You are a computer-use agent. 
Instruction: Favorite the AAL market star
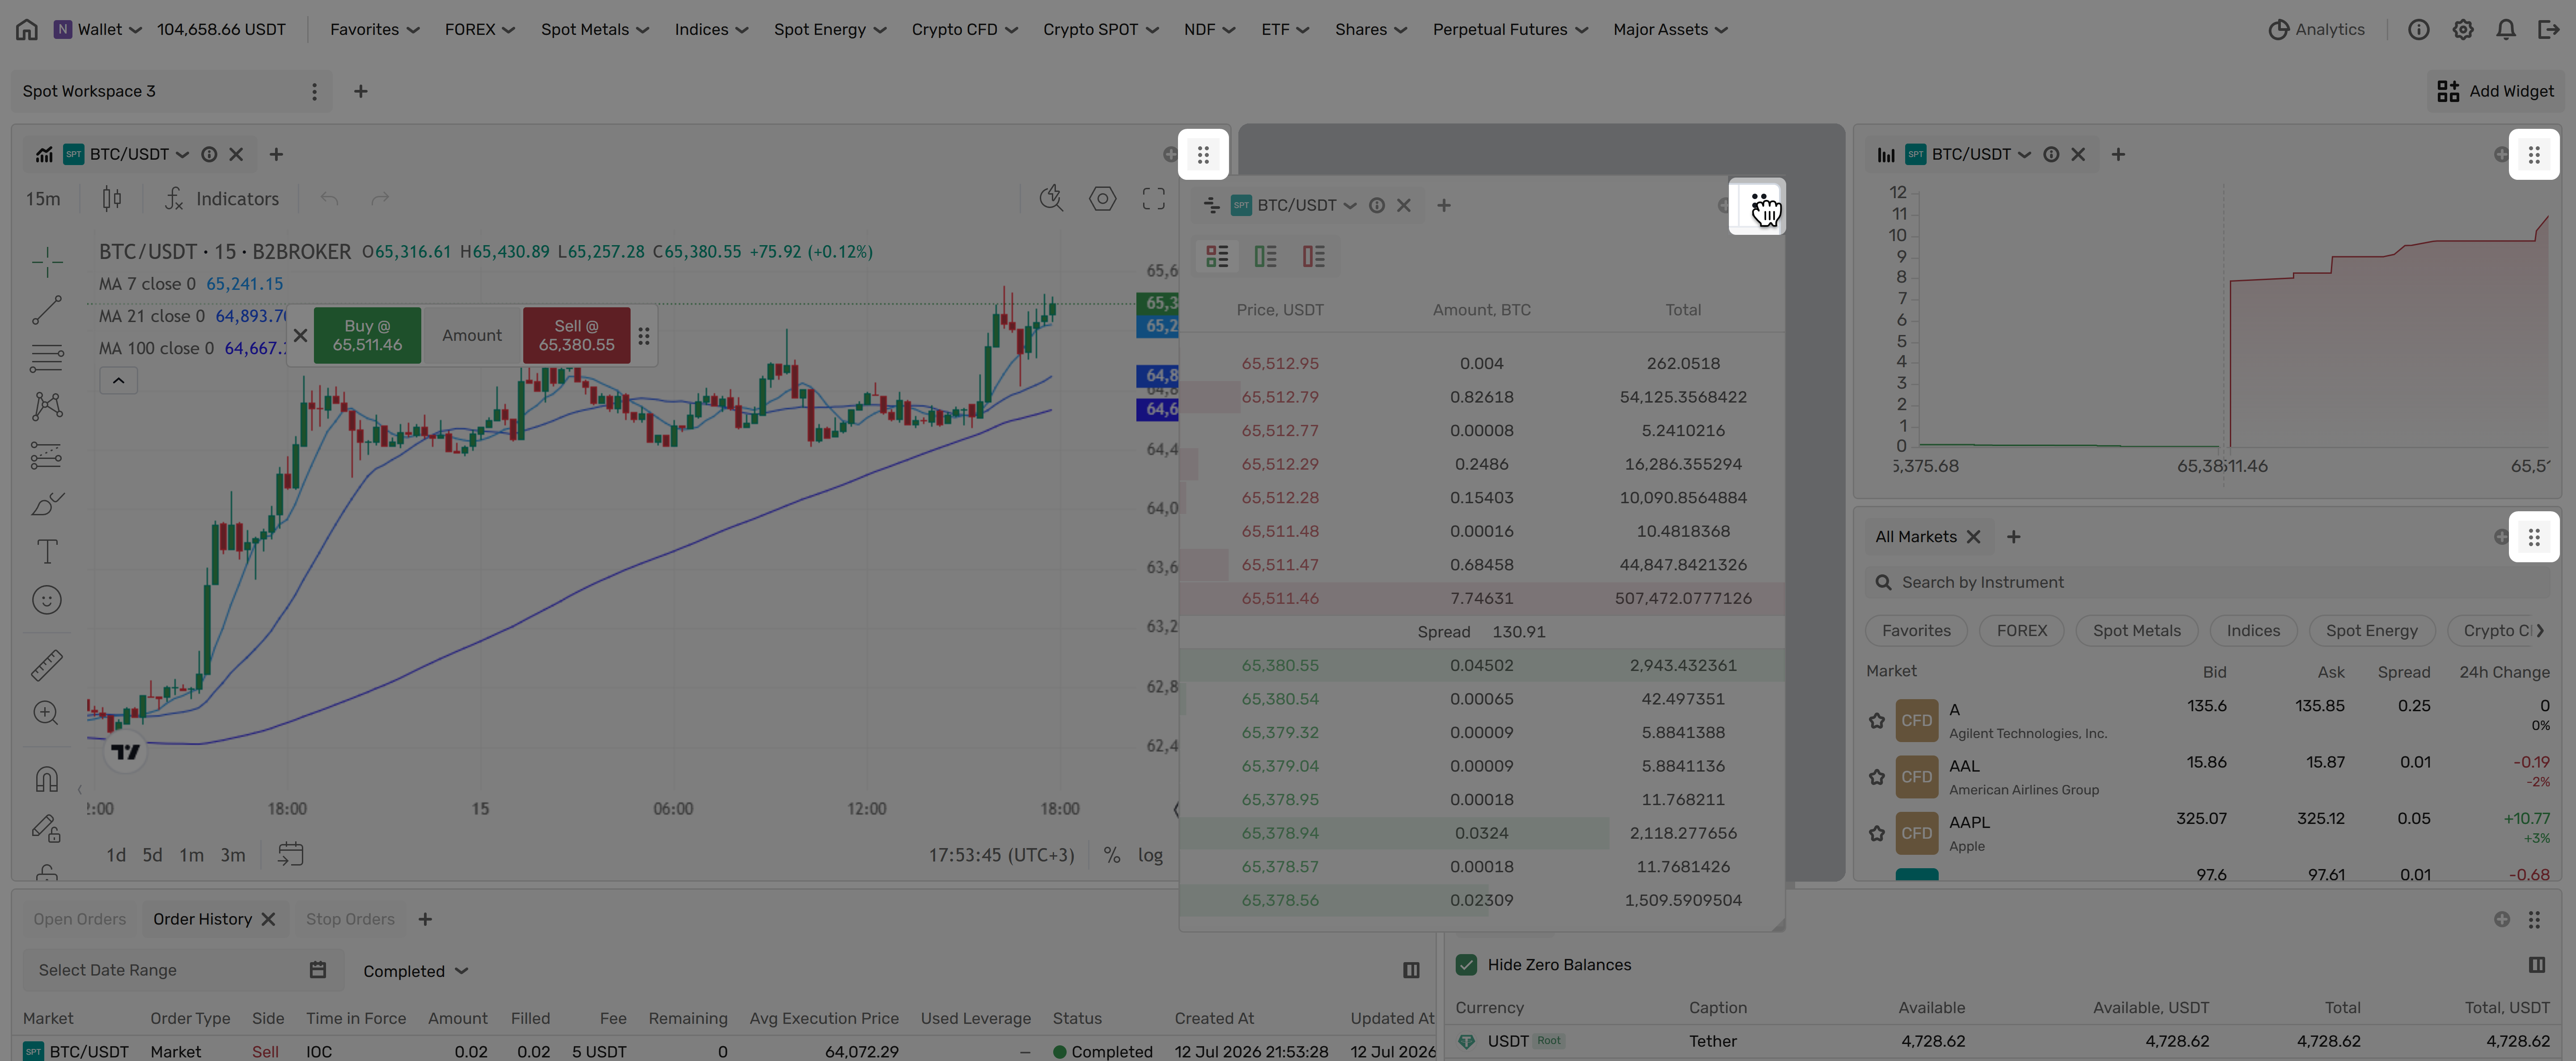[x=1877, y=777]
